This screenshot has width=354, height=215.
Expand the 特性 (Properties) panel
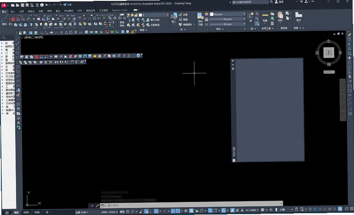[x=220, y=29]
